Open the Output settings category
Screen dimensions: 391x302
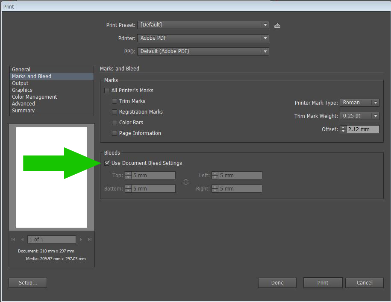point(52,83)
